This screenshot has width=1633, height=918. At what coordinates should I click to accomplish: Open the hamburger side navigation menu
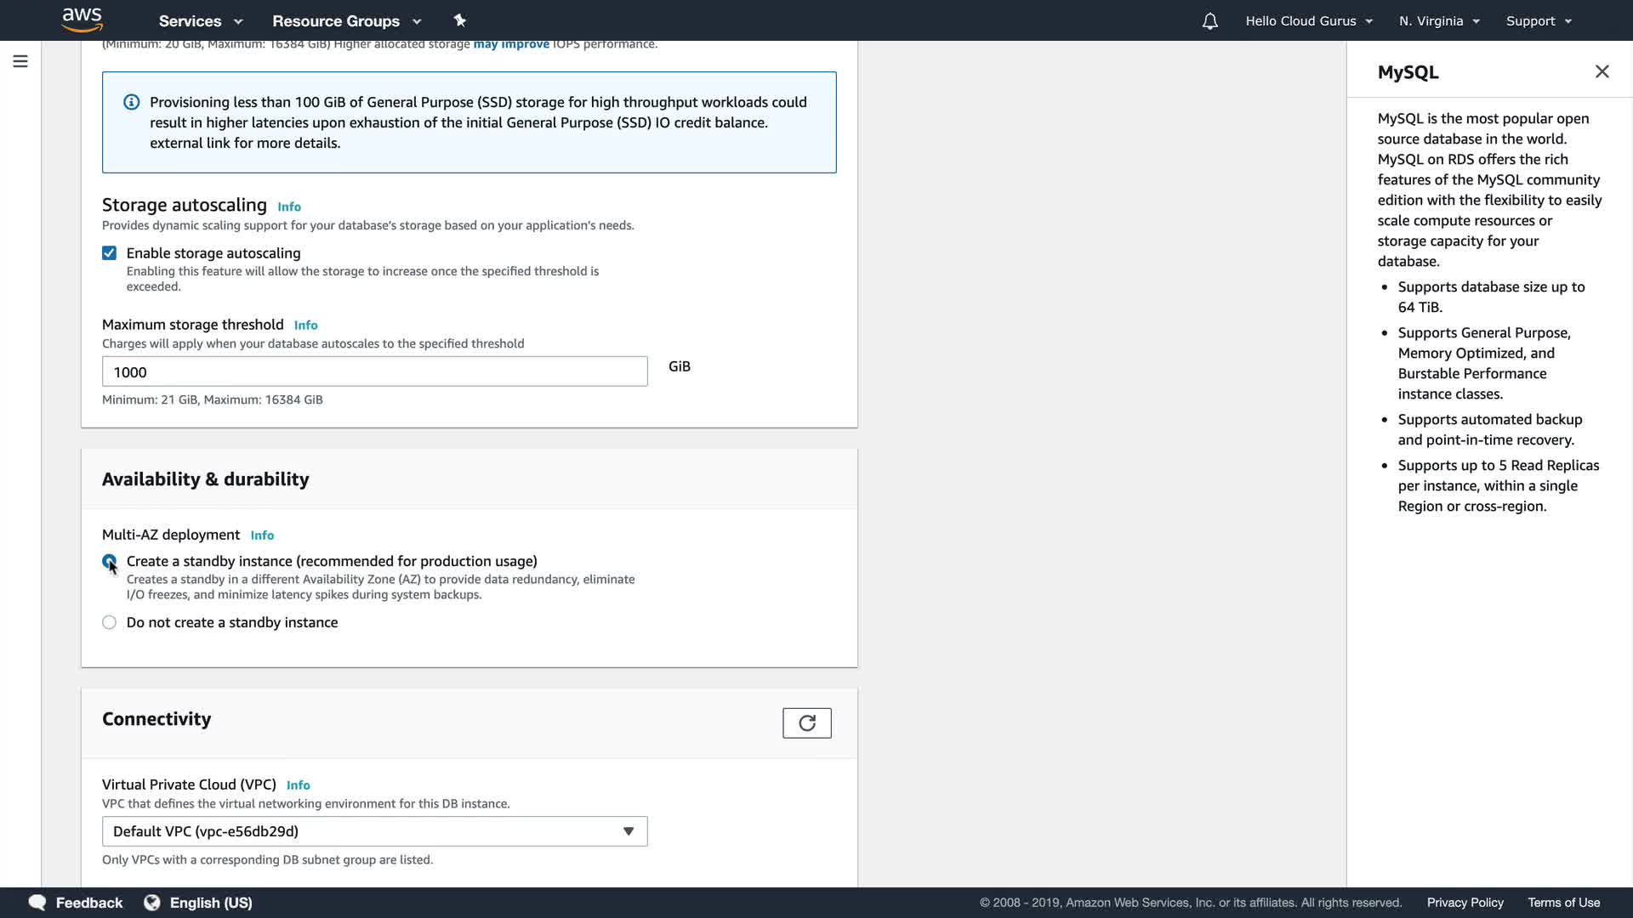click(x=20, y=61)
